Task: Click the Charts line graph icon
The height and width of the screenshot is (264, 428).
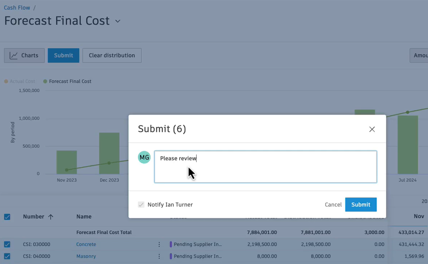Action: pyautogui.click(x=14, y=55)
